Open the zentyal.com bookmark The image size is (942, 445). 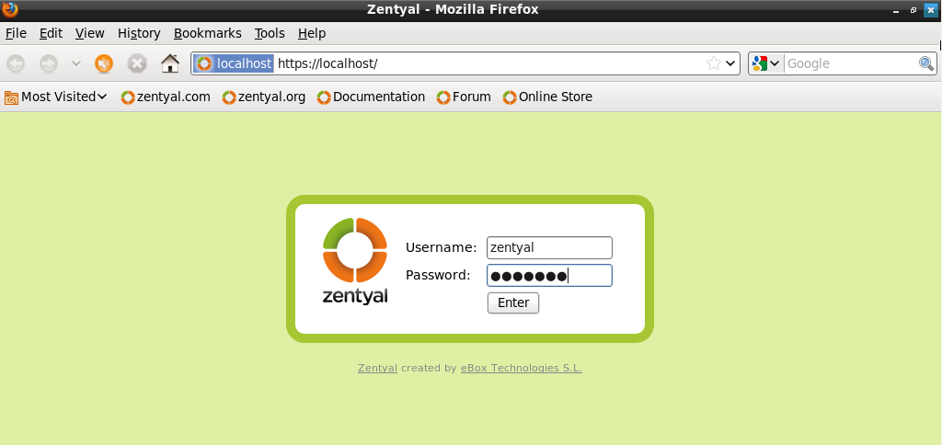(x=166, y=97)
